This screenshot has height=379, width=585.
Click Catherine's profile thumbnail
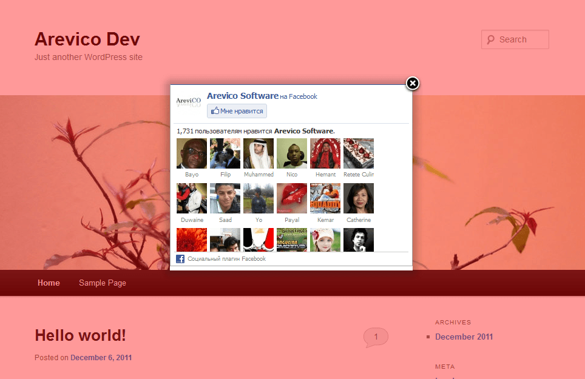coord(359,198)
